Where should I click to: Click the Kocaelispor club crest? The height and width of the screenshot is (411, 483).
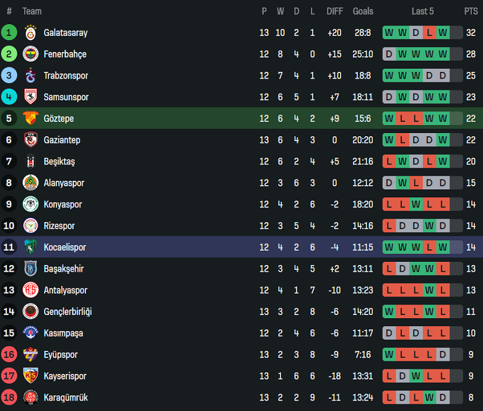coord(30,248)
